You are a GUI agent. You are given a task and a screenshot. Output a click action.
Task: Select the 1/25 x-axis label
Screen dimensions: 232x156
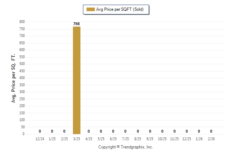(x=52, y=139)
